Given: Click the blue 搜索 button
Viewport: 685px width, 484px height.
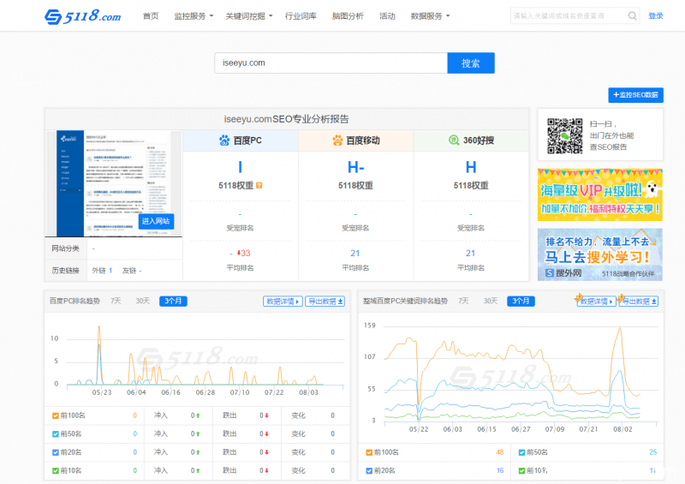Looking at the screenshot, I should pos(471,63).
